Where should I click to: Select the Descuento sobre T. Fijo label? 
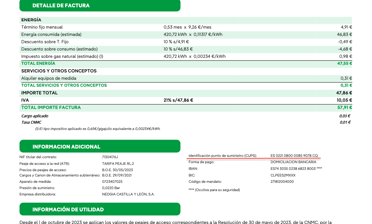(45, 42)
